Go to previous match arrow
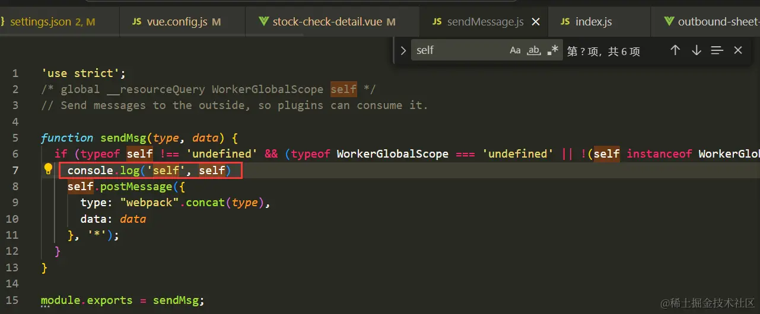760x314 pixels. coord(675,50)
